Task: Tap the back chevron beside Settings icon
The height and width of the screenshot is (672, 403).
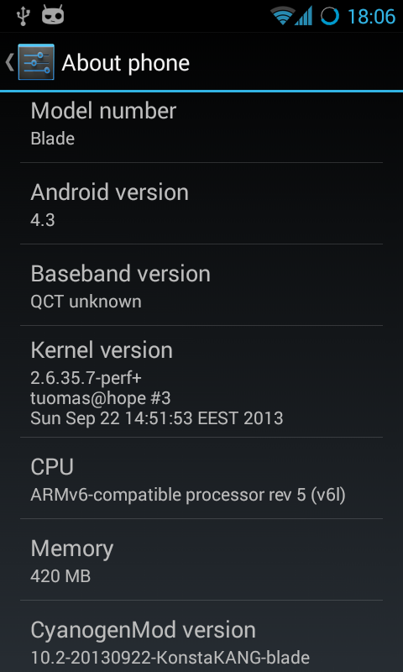Action: click(9, 62)
